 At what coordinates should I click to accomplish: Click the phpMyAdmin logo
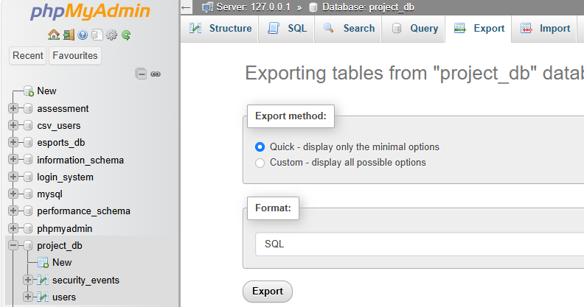(90, 12)
